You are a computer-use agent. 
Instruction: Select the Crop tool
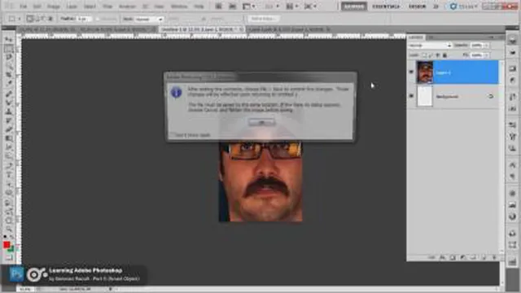tap(9, 75)
